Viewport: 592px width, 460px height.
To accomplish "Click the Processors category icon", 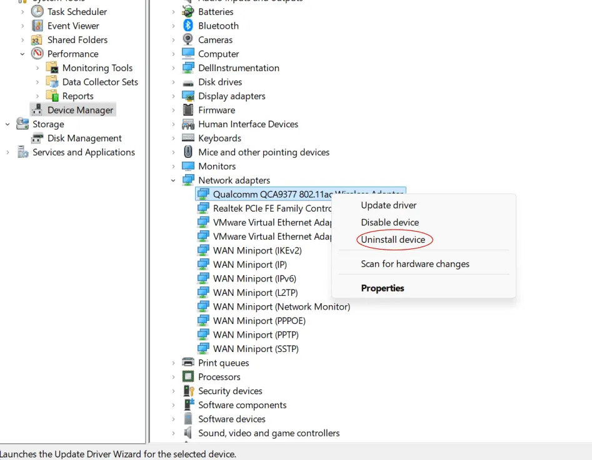I will tap(188, 376).
